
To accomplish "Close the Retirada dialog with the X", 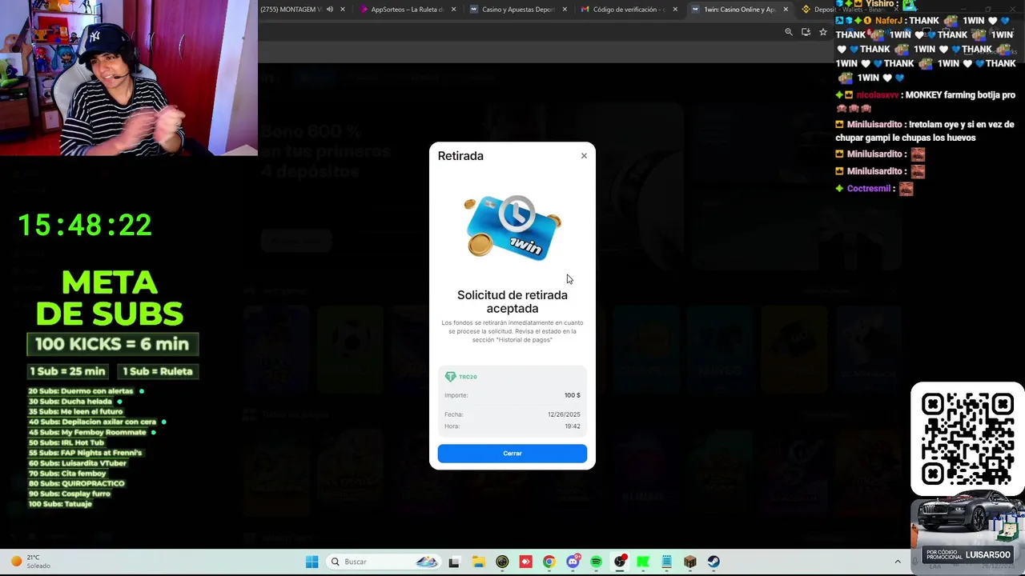I will (584, 156).
